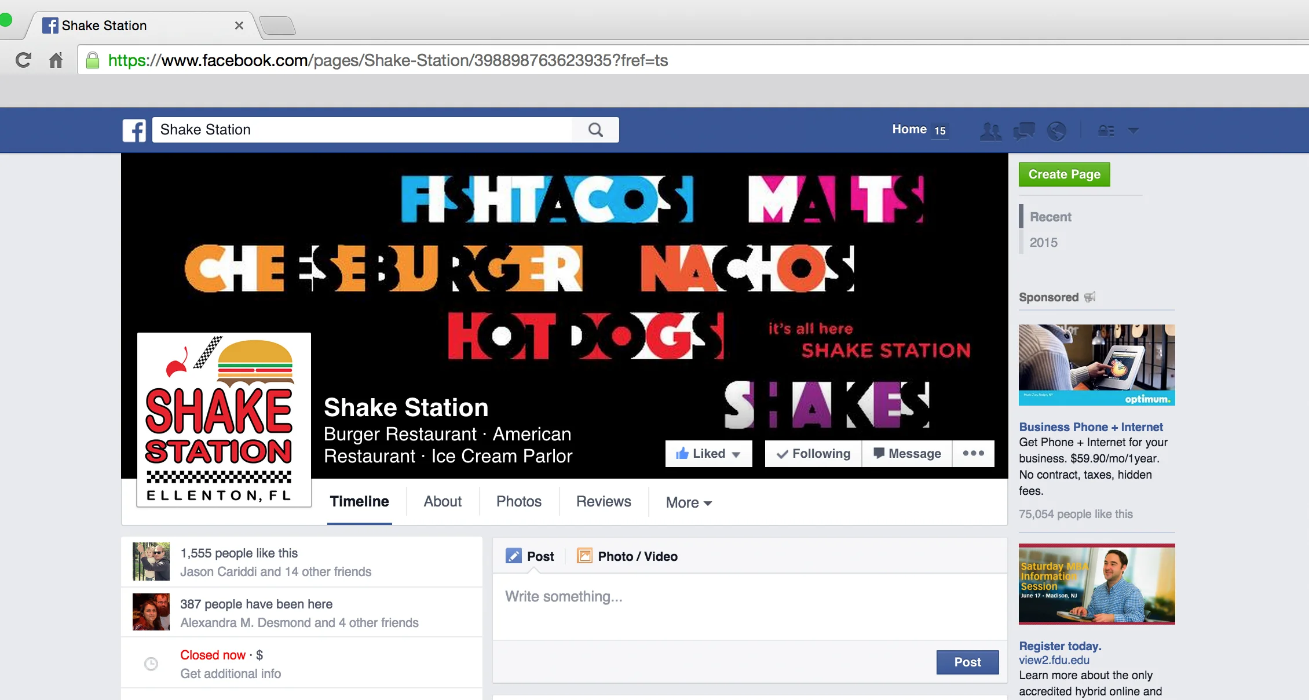This screenshot has height=700, width=1309.
Task: Open the Liked dropdown button
Action: click(x=708, y=454)
